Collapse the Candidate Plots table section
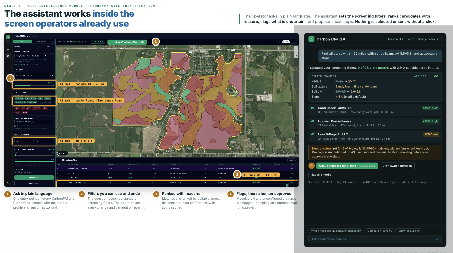The width and height of the screenshot is (453, 253). [59, 160]
